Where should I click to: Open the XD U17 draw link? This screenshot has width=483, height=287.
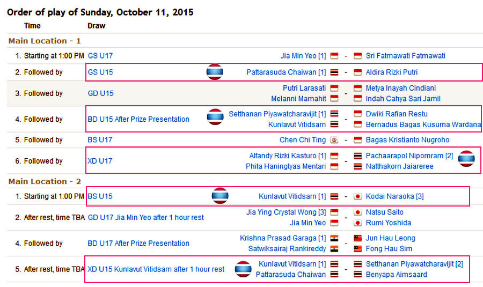100,161
